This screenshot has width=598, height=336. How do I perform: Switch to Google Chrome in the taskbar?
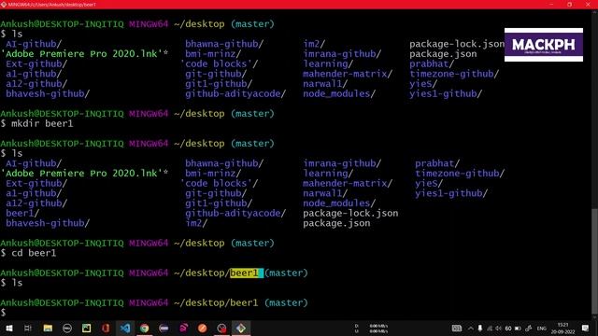click(144, 328)
